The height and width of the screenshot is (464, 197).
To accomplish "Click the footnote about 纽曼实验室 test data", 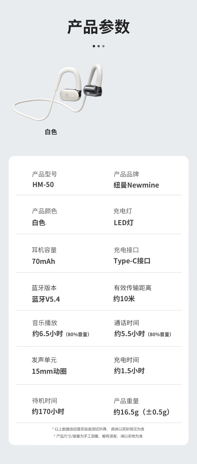I will [98, 429].
